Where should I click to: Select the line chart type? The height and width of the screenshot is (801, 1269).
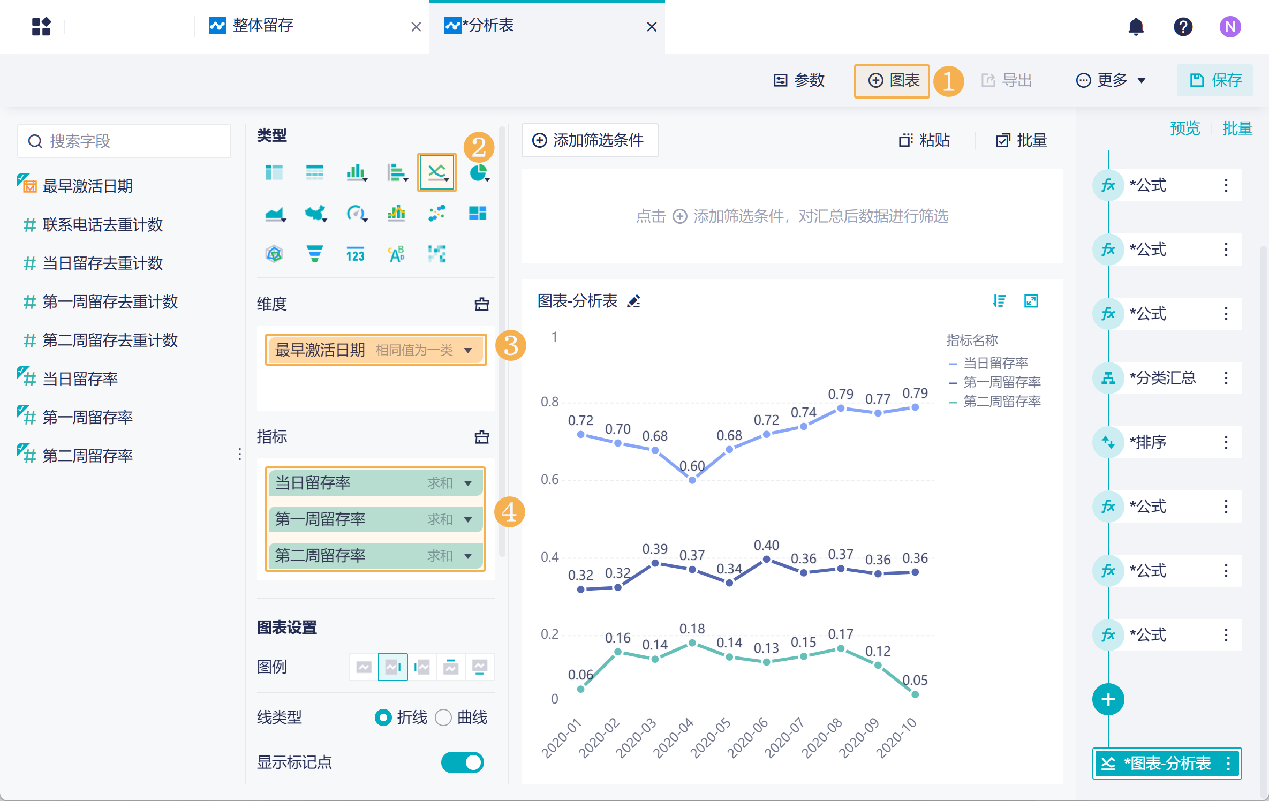point(437,172)
